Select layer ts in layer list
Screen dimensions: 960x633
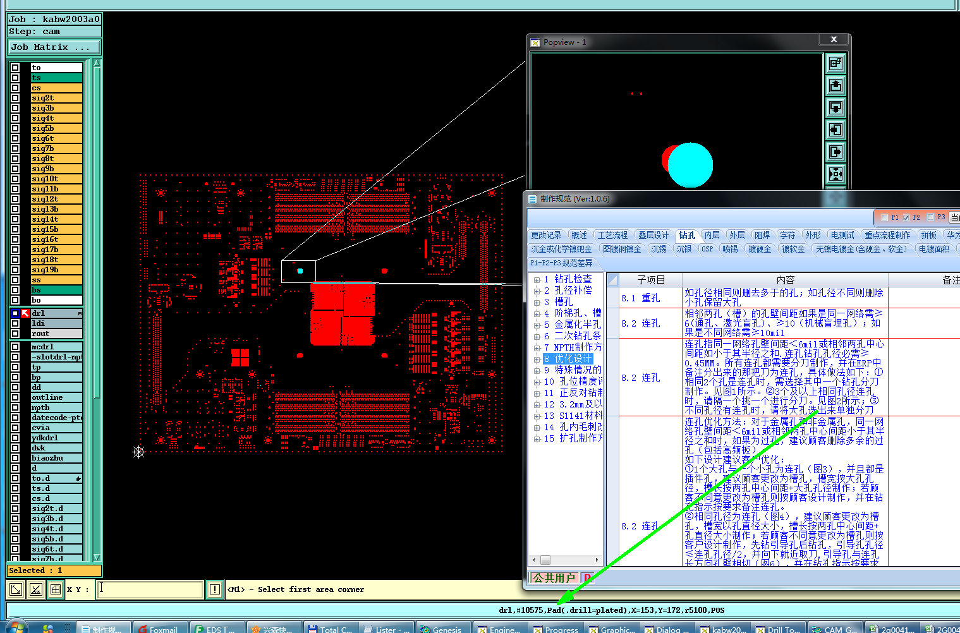[x=56, y=78]
